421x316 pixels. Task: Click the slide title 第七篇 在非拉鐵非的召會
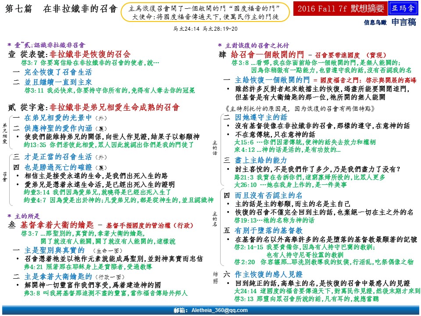[61, 9]
